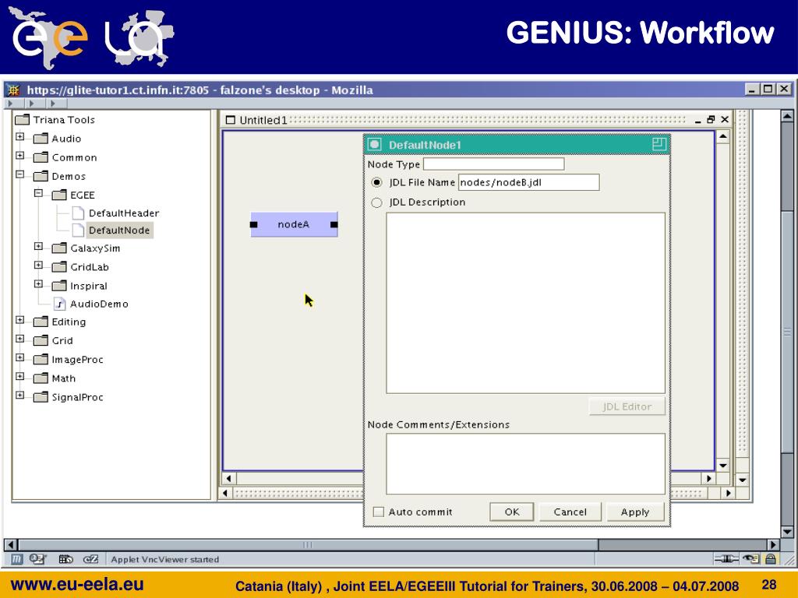Click the Node Type input field
The width and height of the screenshot is (798, 598).
click(x=493, y=164)
